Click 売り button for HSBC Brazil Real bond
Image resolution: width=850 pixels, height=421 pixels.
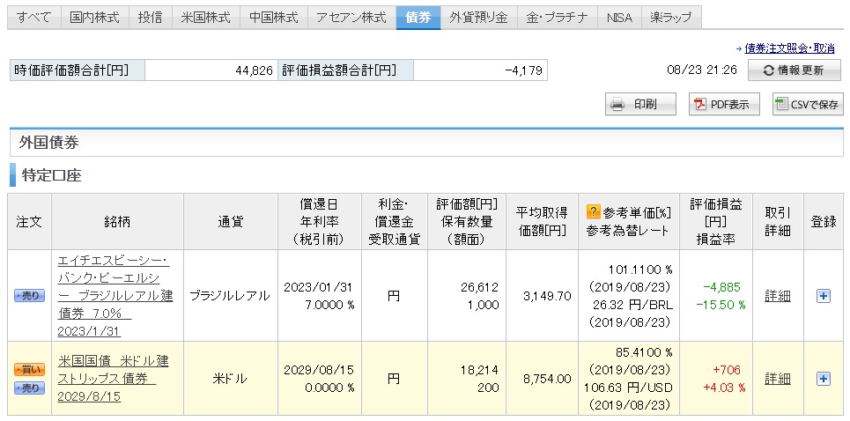[x=29, y=296]
